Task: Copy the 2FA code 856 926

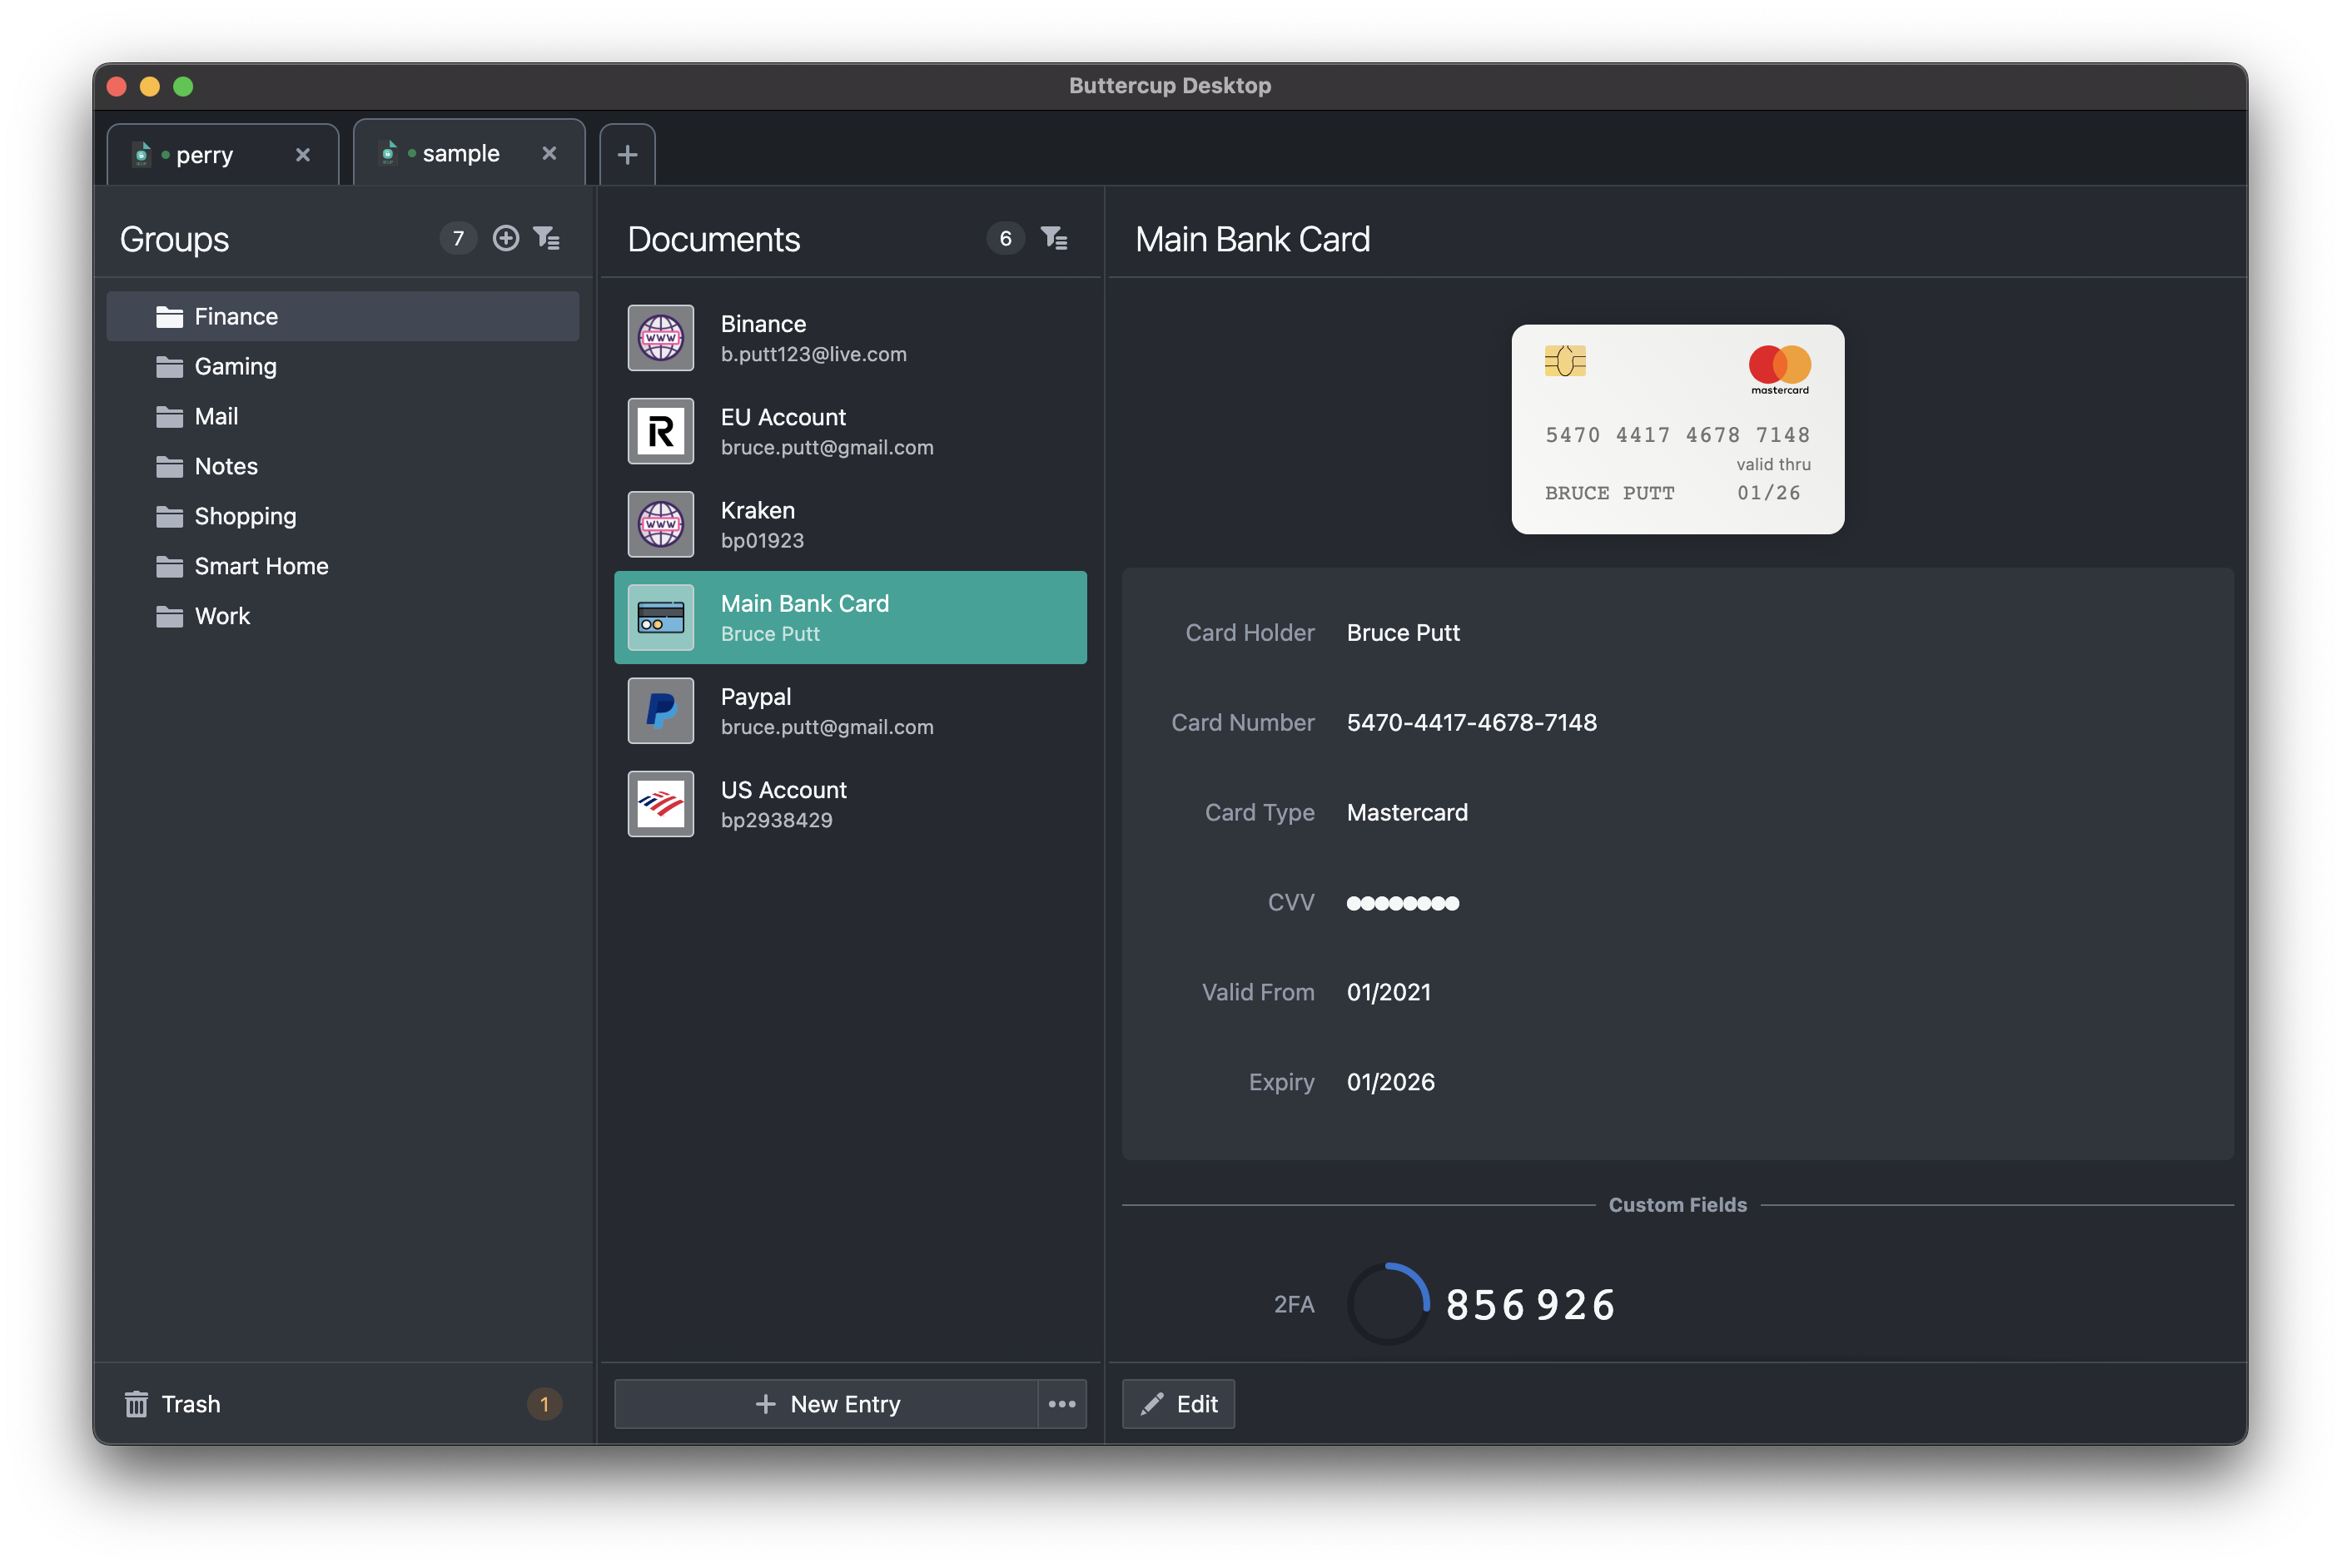Action: coord(1530,1305)
